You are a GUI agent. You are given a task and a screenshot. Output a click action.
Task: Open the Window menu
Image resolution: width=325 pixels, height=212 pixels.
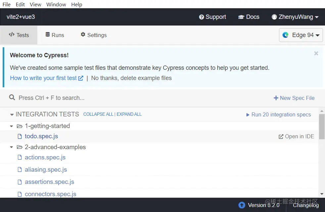point(56,4)
